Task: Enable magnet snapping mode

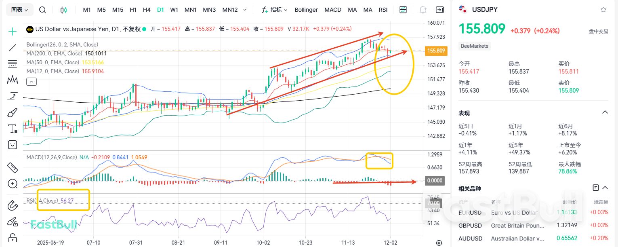Action: [12, 205]
